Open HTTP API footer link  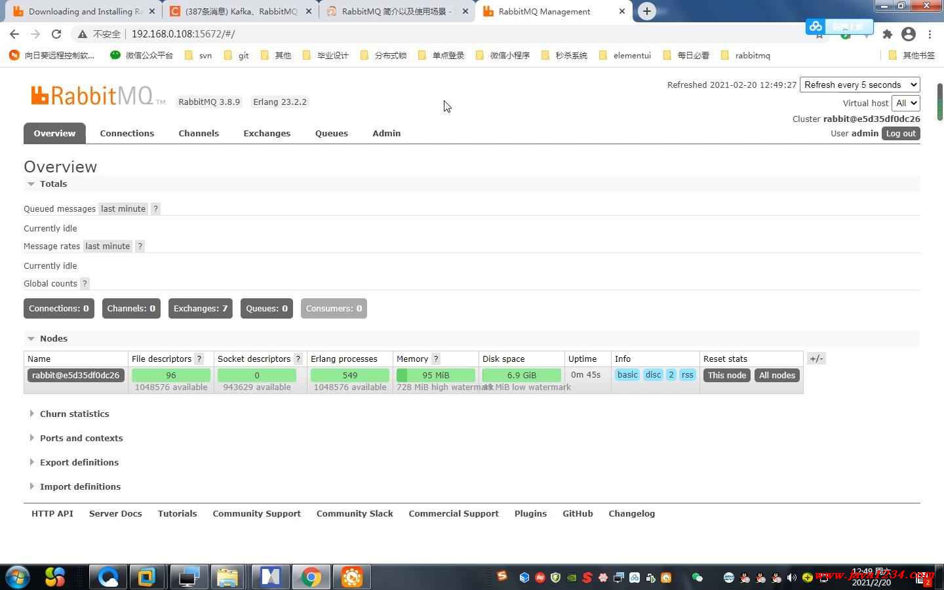(x=52, y=514)
